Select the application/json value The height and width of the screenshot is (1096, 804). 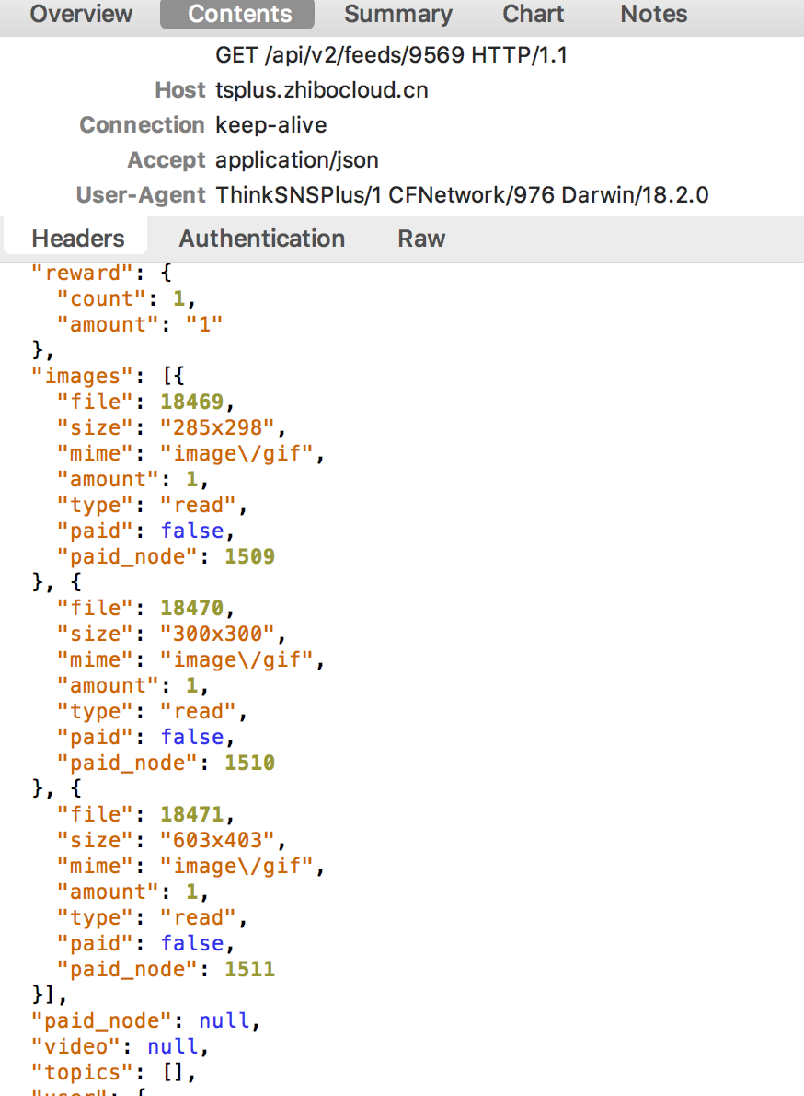coord(296,160)
